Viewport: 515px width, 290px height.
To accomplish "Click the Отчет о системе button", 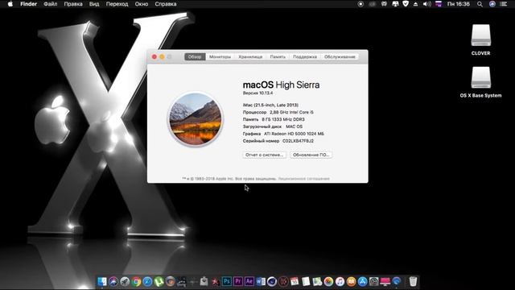I will pyautogui.click(x=265, y=155).
